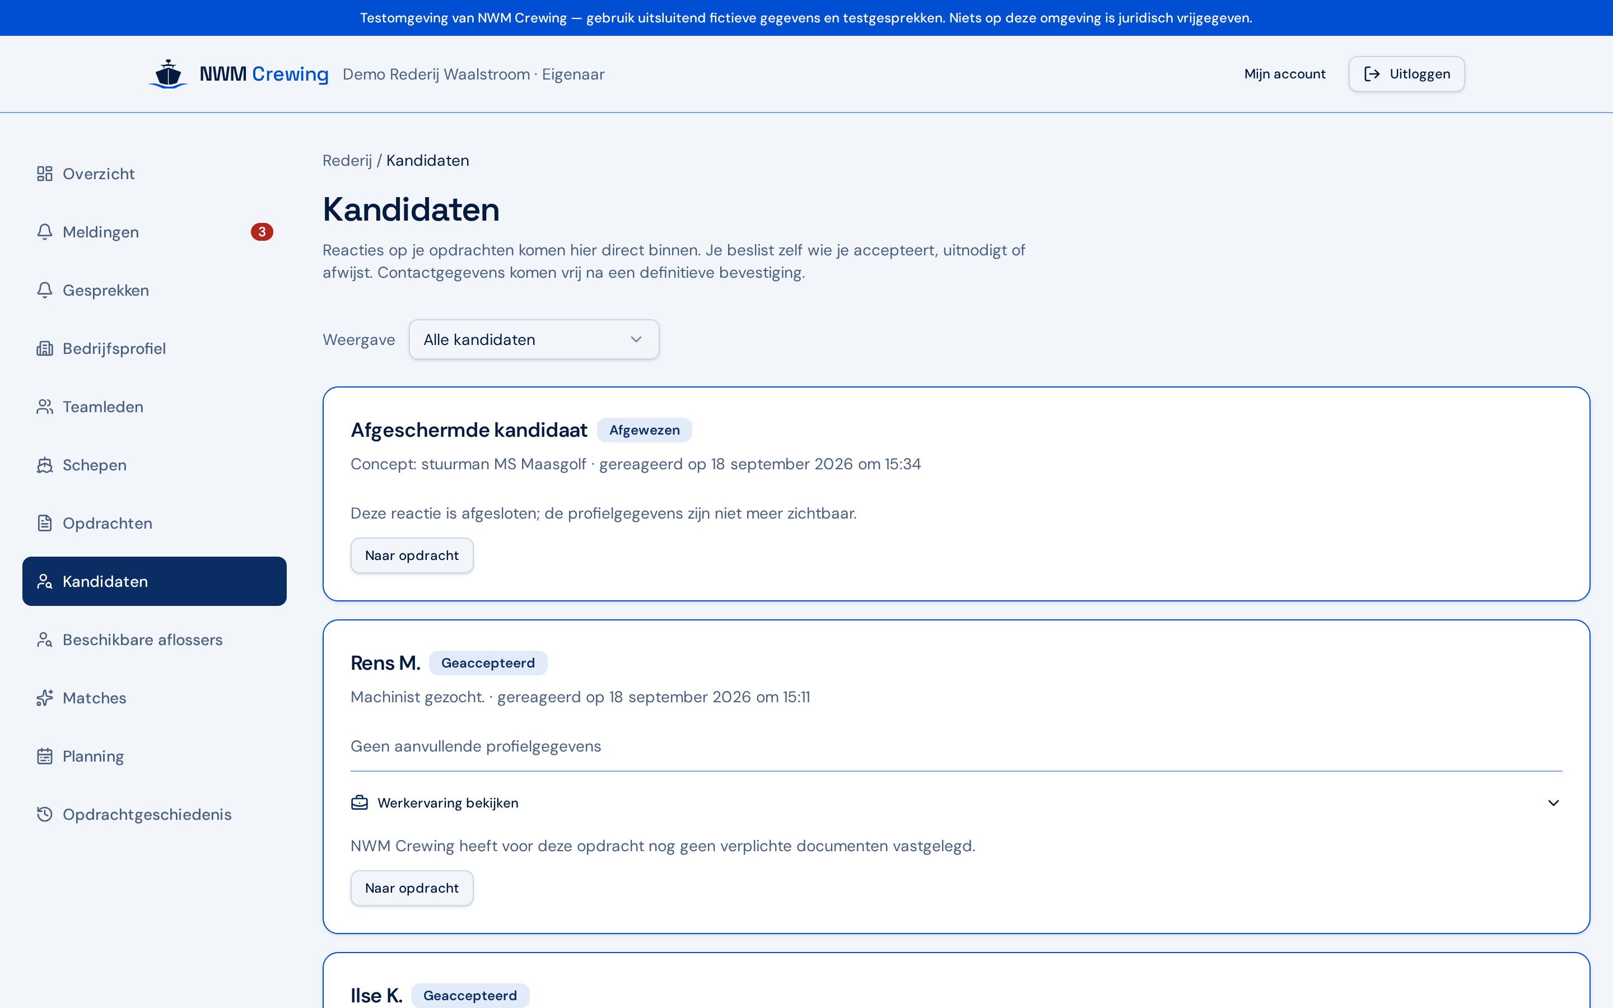
Task: Click the Afgewezen status badge
Action: tap(645, 430)
